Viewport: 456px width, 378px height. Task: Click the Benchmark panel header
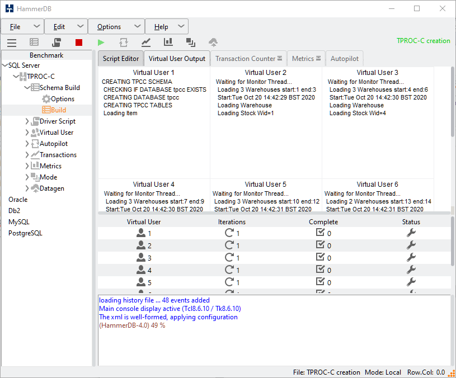point(46,55)
